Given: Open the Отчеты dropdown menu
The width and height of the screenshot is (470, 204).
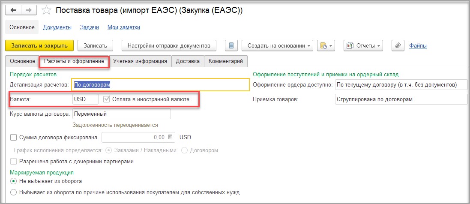Looking at the screenshot, I should click(x=363, y=45).
